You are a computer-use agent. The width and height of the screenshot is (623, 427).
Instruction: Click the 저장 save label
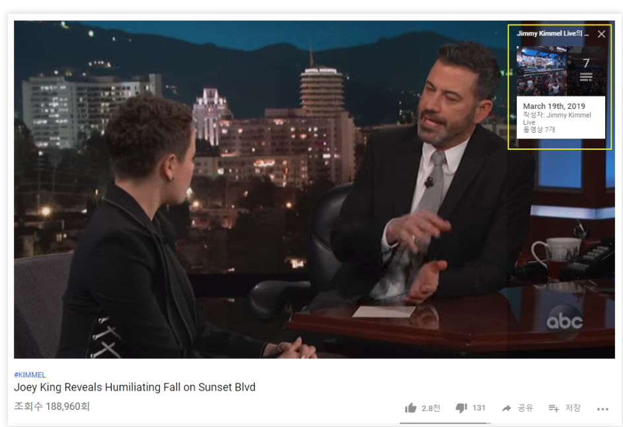(573, 408)
